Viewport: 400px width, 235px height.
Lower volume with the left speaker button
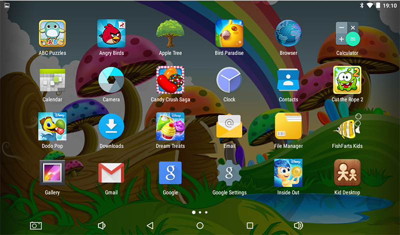[x=101, y=225]
